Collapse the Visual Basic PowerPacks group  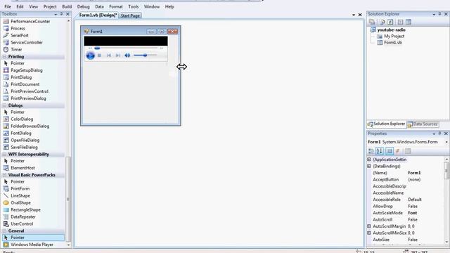pyautogui.click(x=5, y=175)
